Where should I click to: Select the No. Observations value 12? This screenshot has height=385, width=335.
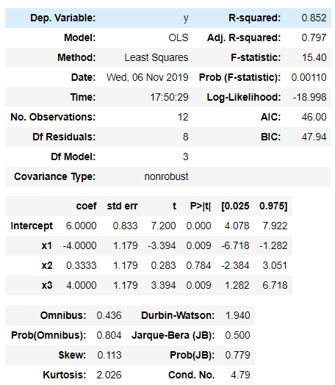(183, 117)
